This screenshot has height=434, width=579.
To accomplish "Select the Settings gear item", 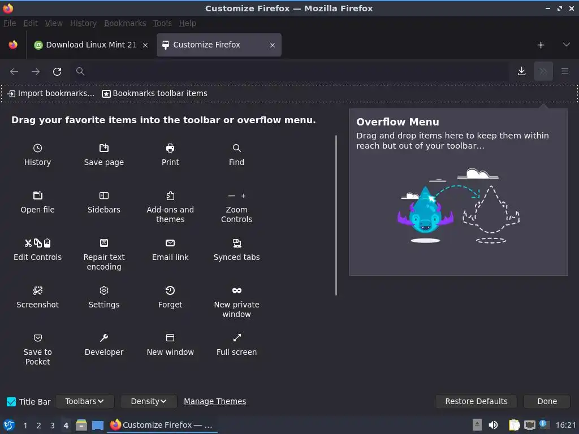I will (x=104, y=297).
